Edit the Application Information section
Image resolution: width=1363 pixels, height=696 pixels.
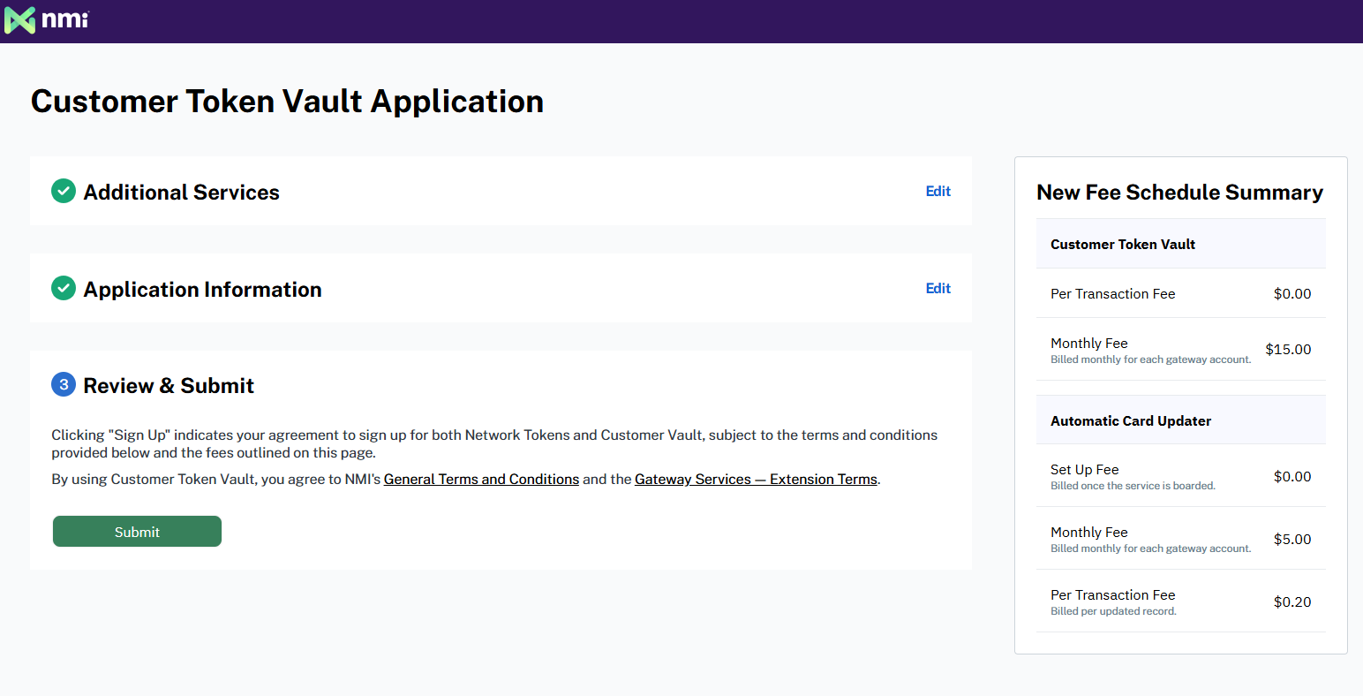pos(938,288)
